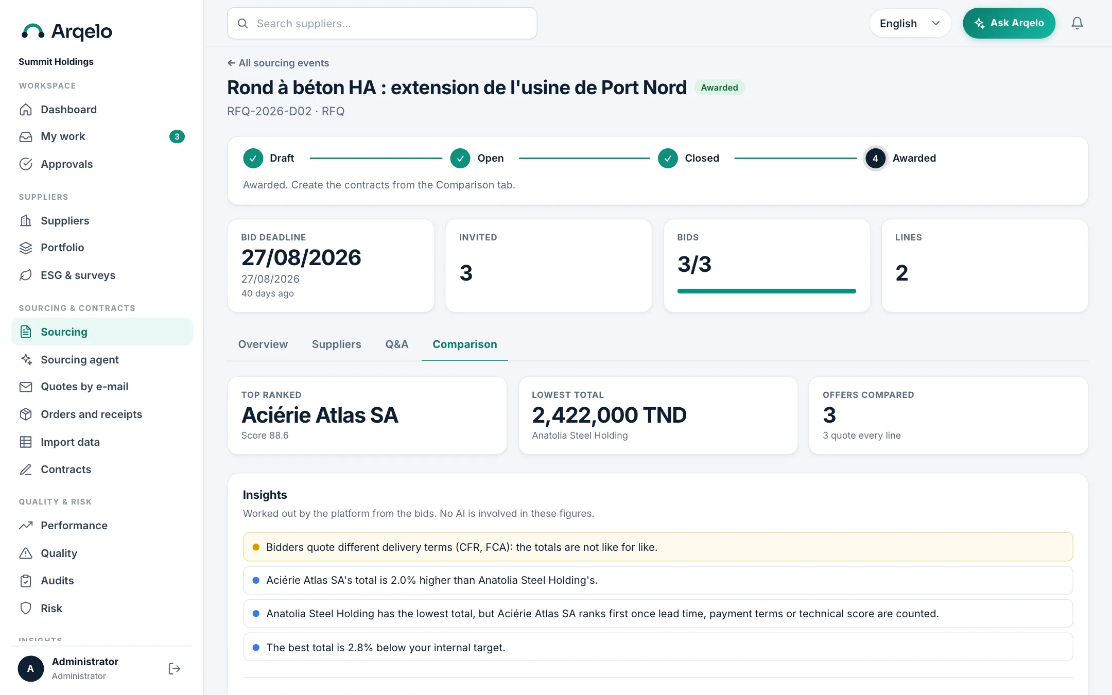Click the Draft step checkmark
The height and width of the screenshot is (695, 1112).
point(253,159)
